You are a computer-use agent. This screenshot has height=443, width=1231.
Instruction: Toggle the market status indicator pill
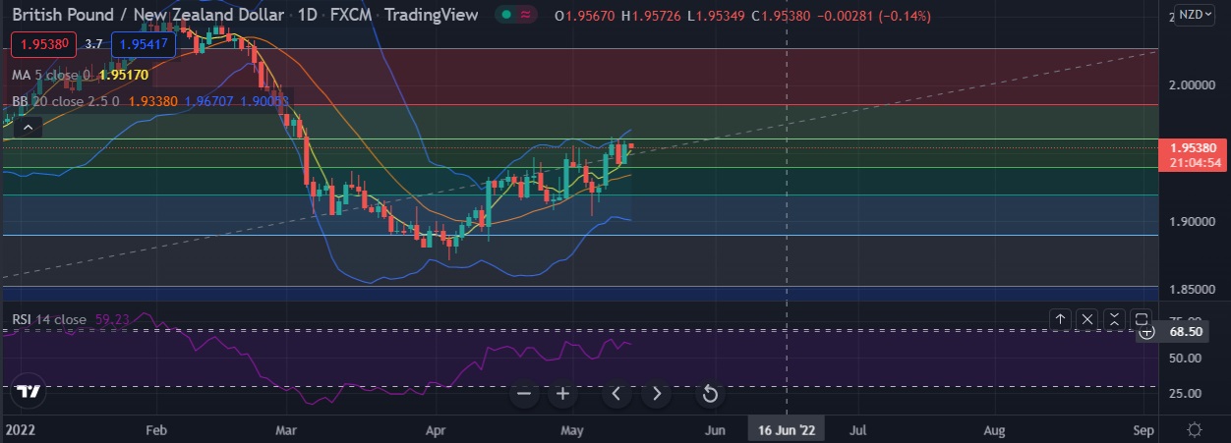[518, 15]
